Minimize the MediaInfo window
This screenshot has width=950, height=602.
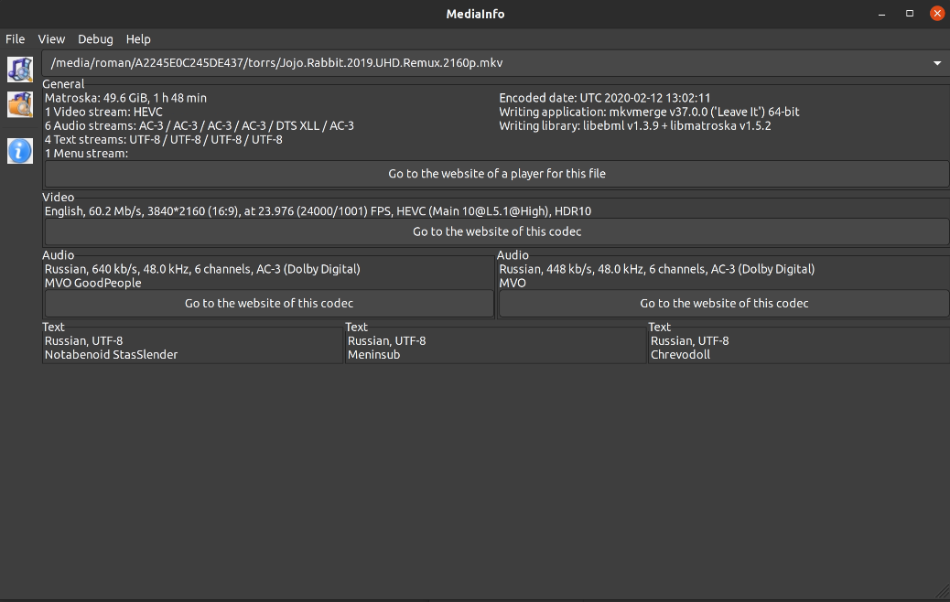883,14
